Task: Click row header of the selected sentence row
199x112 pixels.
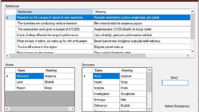Action: (x=10, y=17)
